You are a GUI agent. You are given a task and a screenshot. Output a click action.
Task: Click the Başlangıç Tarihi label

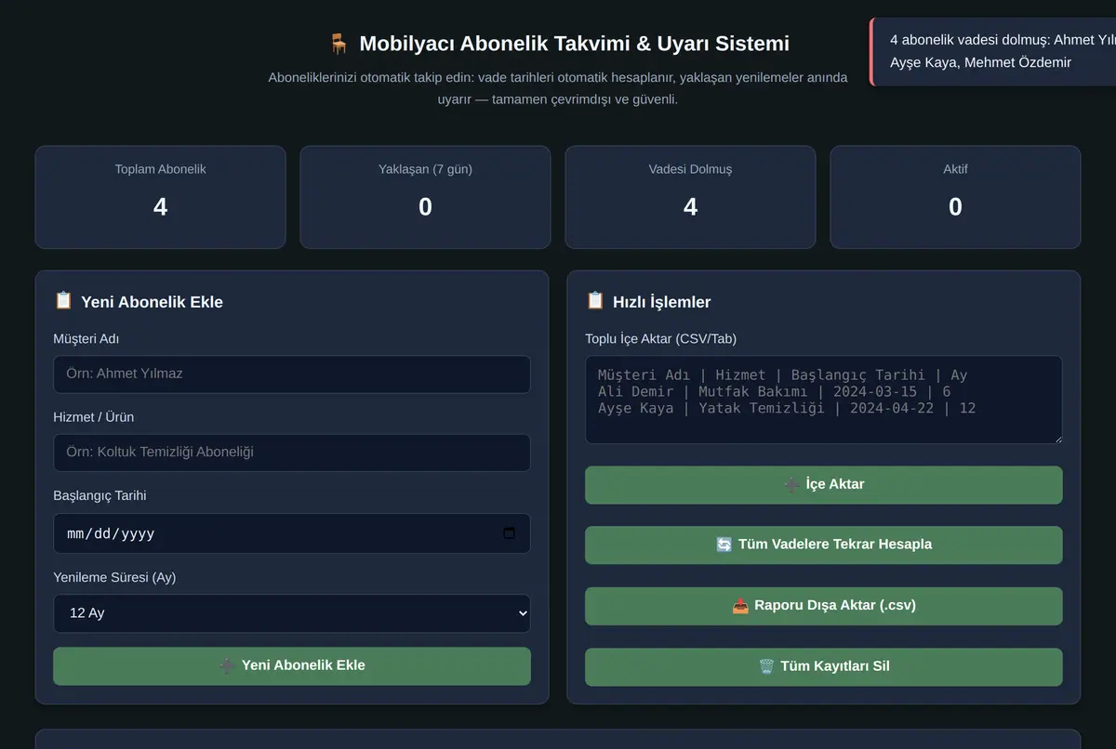(100, 496)
